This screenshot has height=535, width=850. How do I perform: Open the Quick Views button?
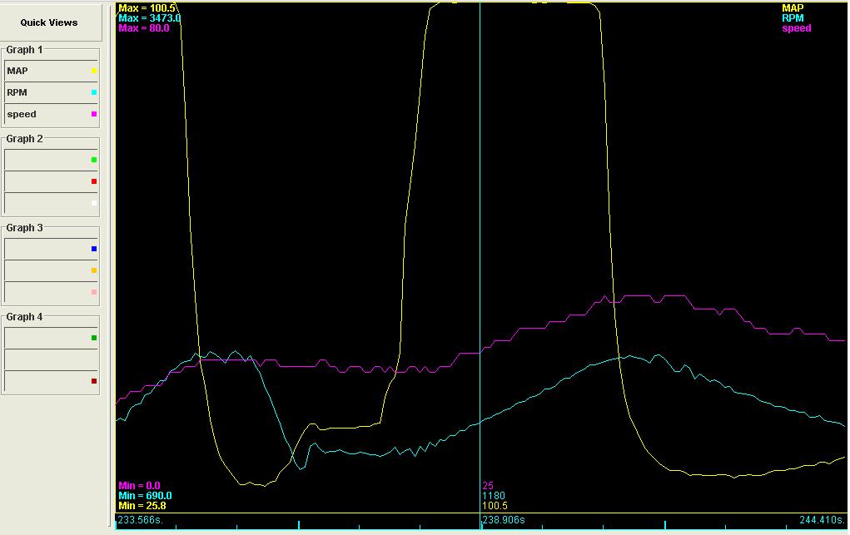[51, 22]
